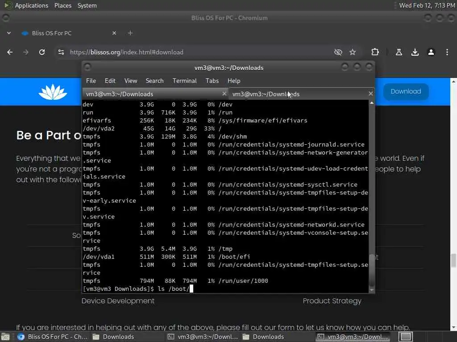Viewport: 457px width, 342px height.
Task: Click the terminal window menu button in title bar
Action: [x=87, y=67]
